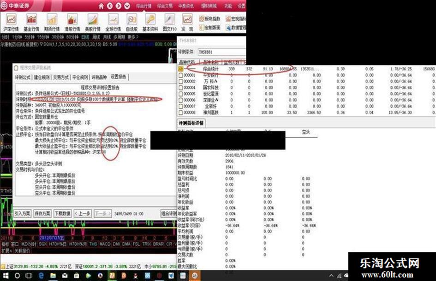
Task: Click the 板块指数 toolbar item
Action: pyautogui.click(x=209, y=18)
